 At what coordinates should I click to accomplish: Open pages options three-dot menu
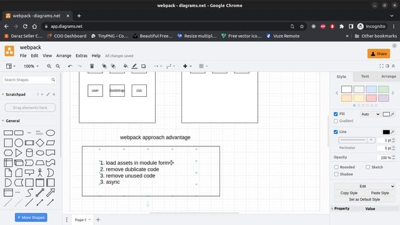click(67, 219)
